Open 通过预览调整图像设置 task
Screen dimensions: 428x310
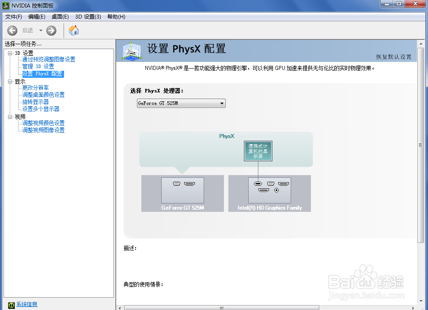tap(49, 59)
